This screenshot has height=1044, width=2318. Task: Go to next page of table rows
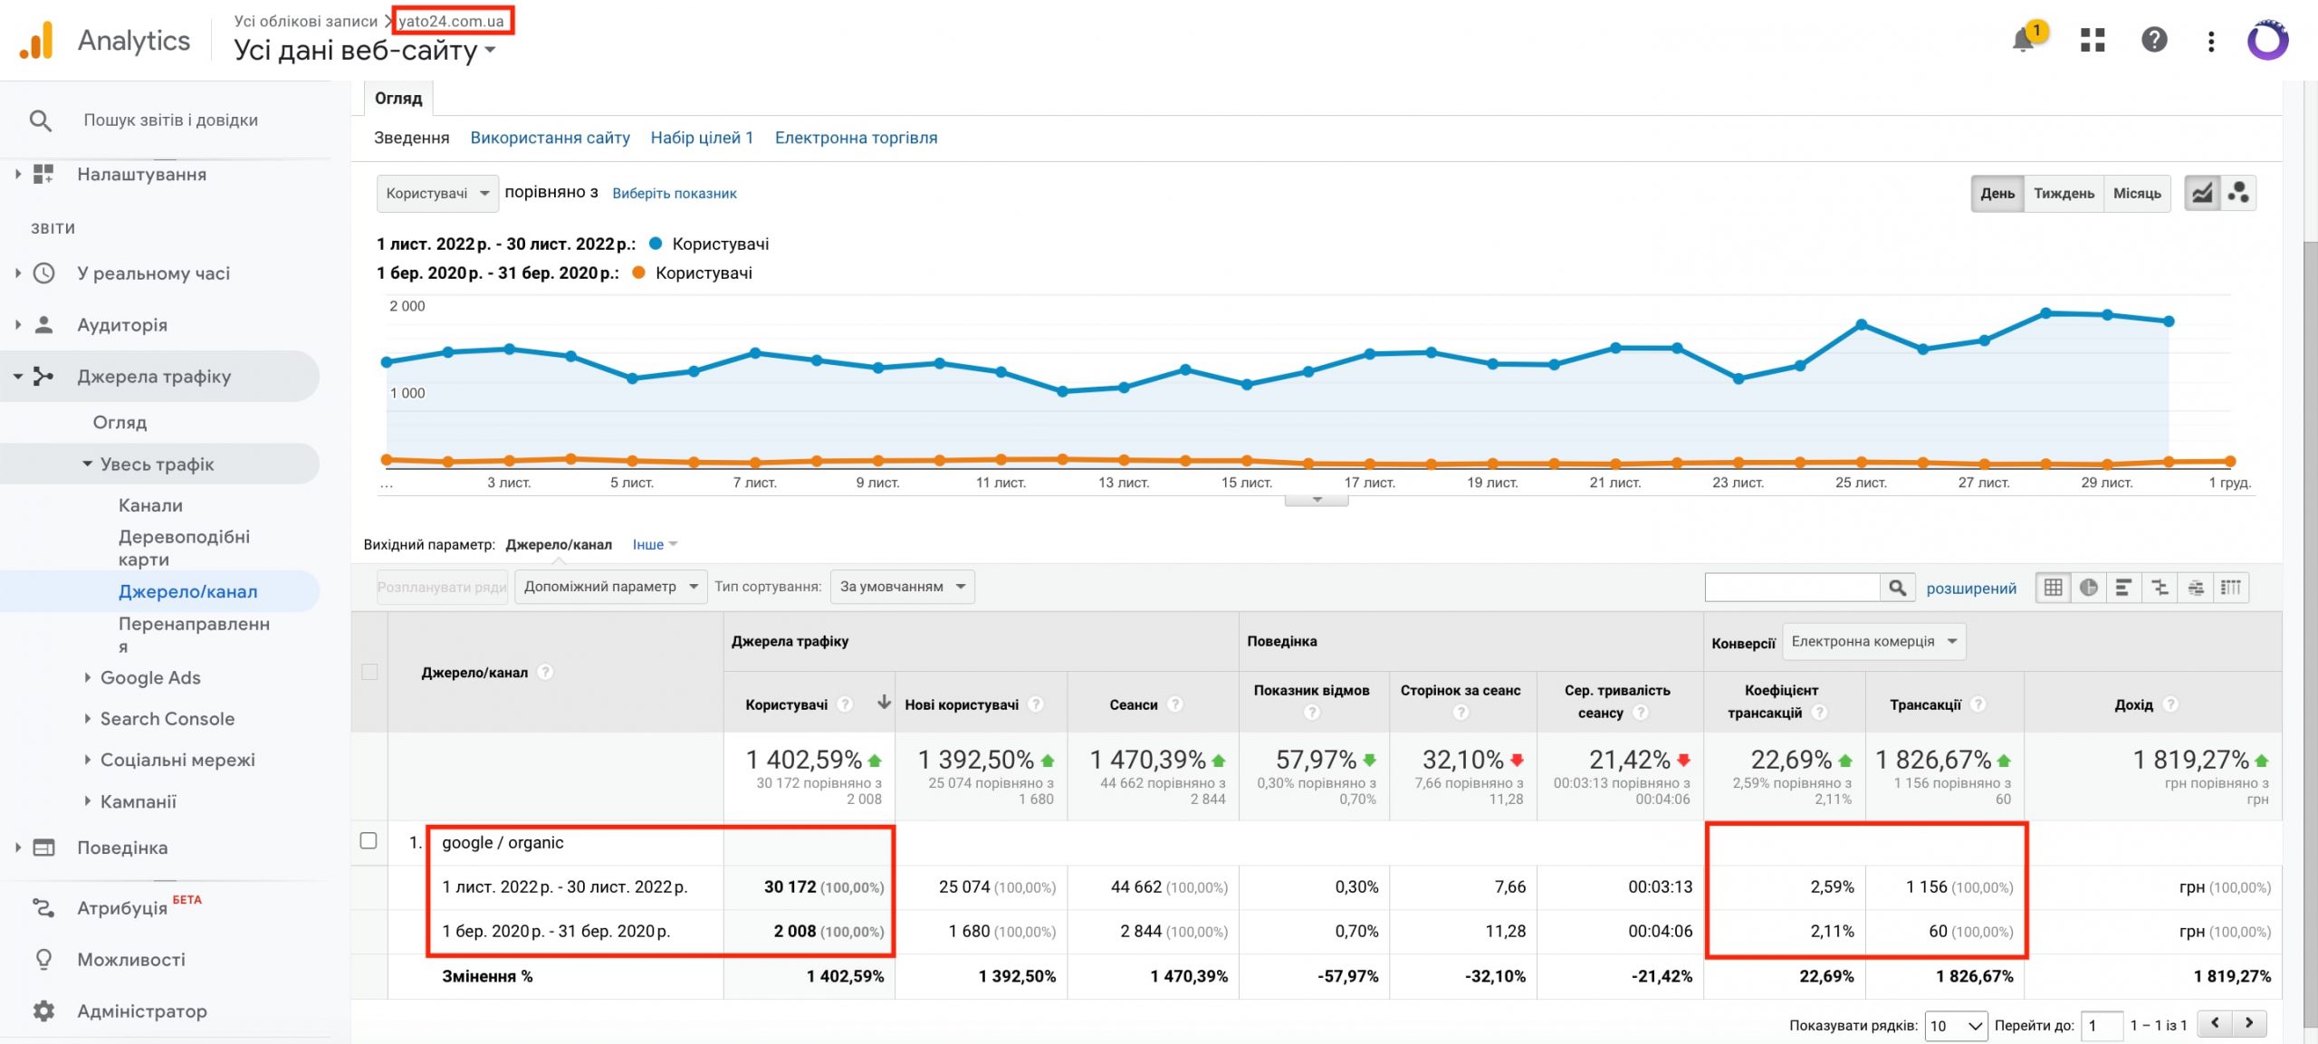(2249, 1023)
